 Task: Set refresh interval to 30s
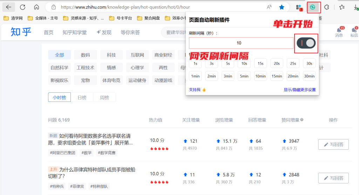tap(309, 63)
